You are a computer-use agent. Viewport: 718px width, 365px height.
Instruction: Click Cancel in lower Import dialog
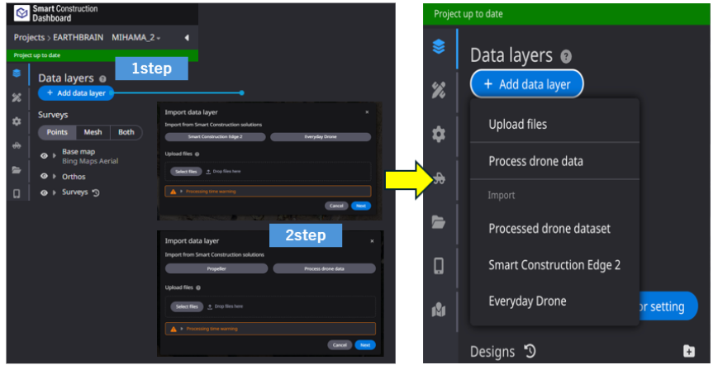340,345
